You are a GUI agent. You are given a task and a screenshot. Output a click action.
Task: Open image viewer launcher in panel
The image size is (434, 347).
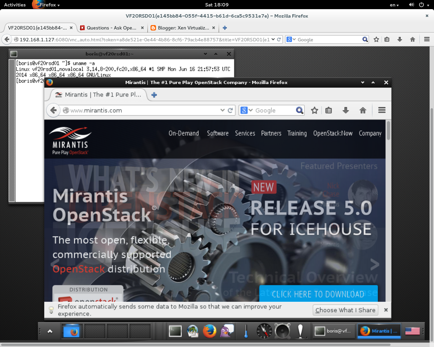193,331
